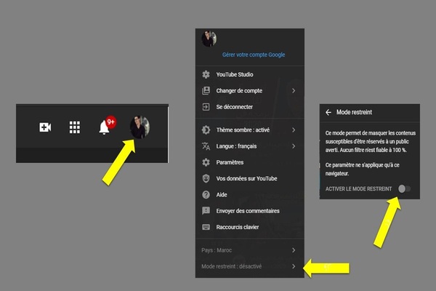Expand the Langue : français chevron

click(x=294, y=146)
